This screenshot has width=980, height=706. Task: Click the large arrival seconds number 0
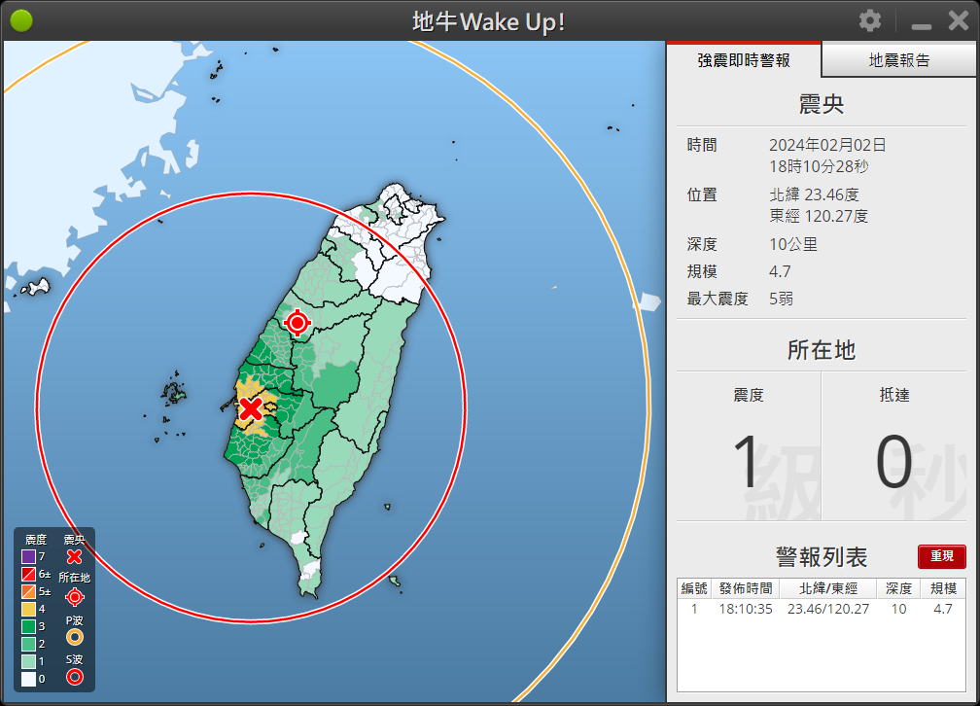893,462
